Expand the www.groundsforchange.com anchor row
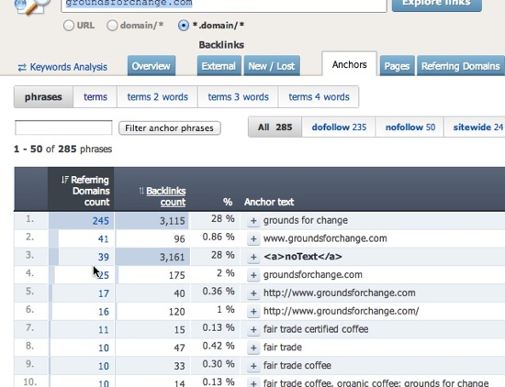The width and height of the screenshot is (505, 387). pyautogui.click(x=253, y=238)
